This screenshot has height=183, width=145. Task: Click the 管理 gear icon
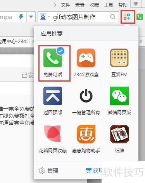(42, 171)
